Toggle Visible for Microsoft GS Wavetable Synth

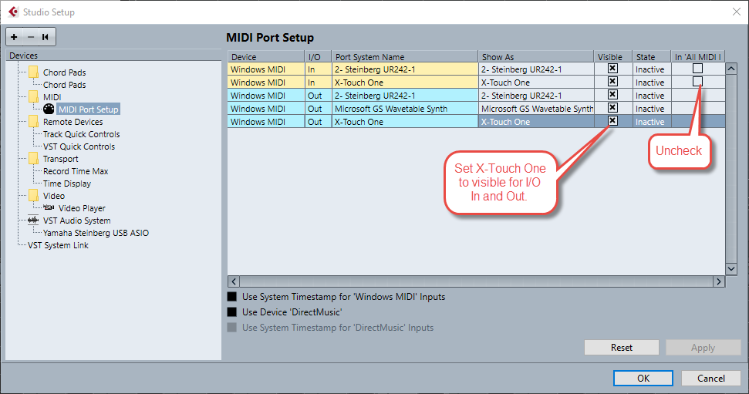612,108
